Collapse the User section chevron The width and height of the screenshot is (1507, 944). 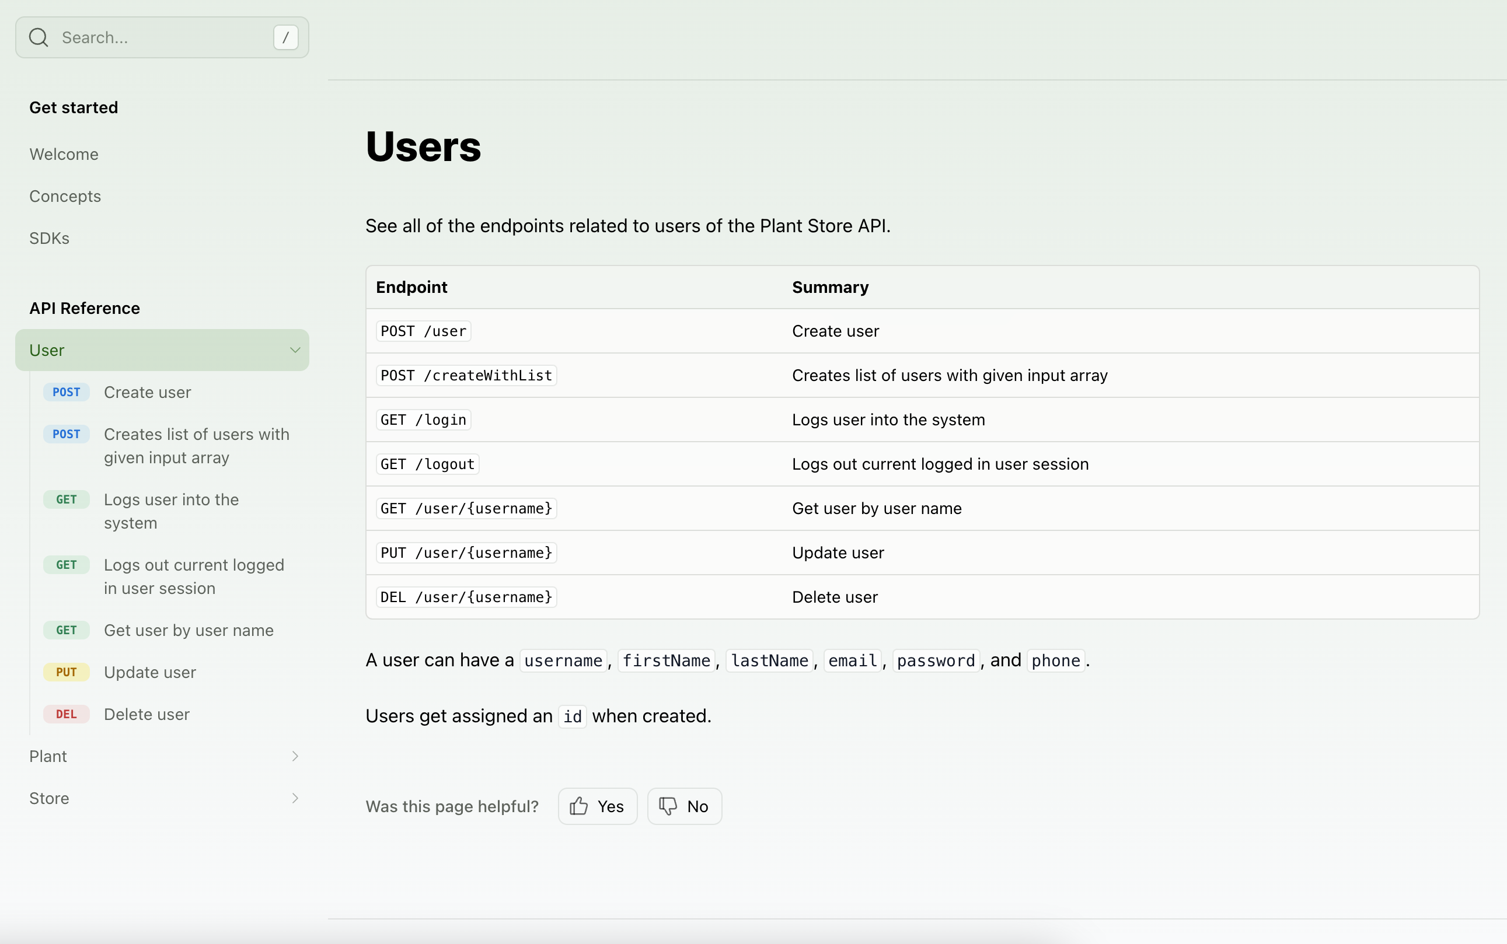pos(294,349)
